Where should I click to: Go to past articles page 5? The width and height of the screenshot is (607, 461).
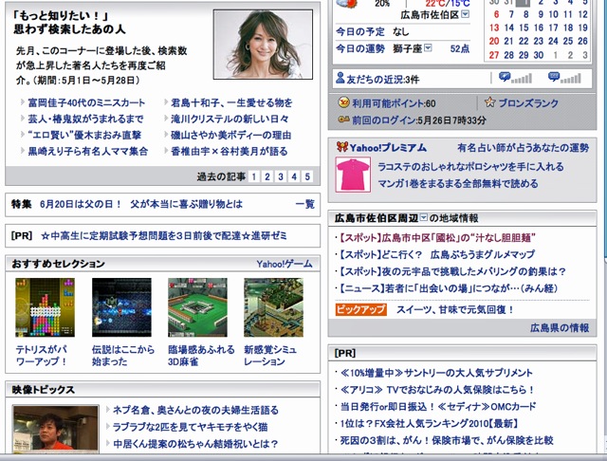point(307,176)
